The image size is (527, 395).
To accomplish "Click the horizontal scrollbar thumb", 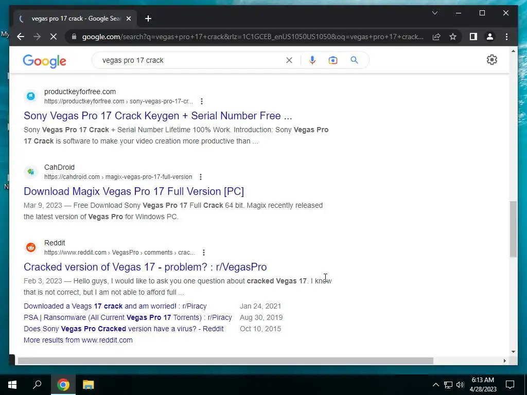I will click(225, 361).
